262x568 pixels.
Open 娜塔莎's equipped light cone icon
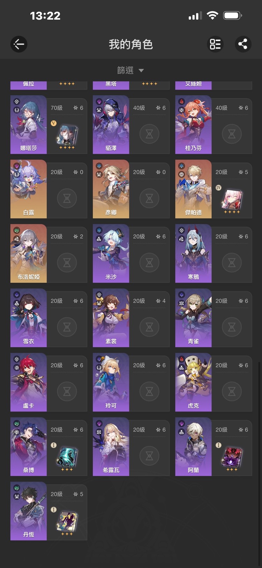point(67,135)
